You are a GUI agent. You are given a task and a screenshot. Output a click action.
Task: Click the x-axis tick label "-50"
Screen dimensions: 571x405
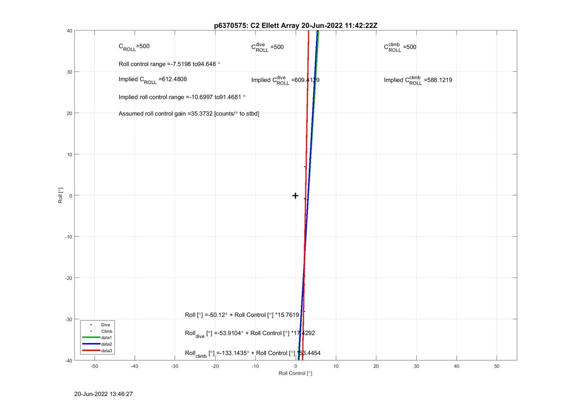[x=94, y=366]
